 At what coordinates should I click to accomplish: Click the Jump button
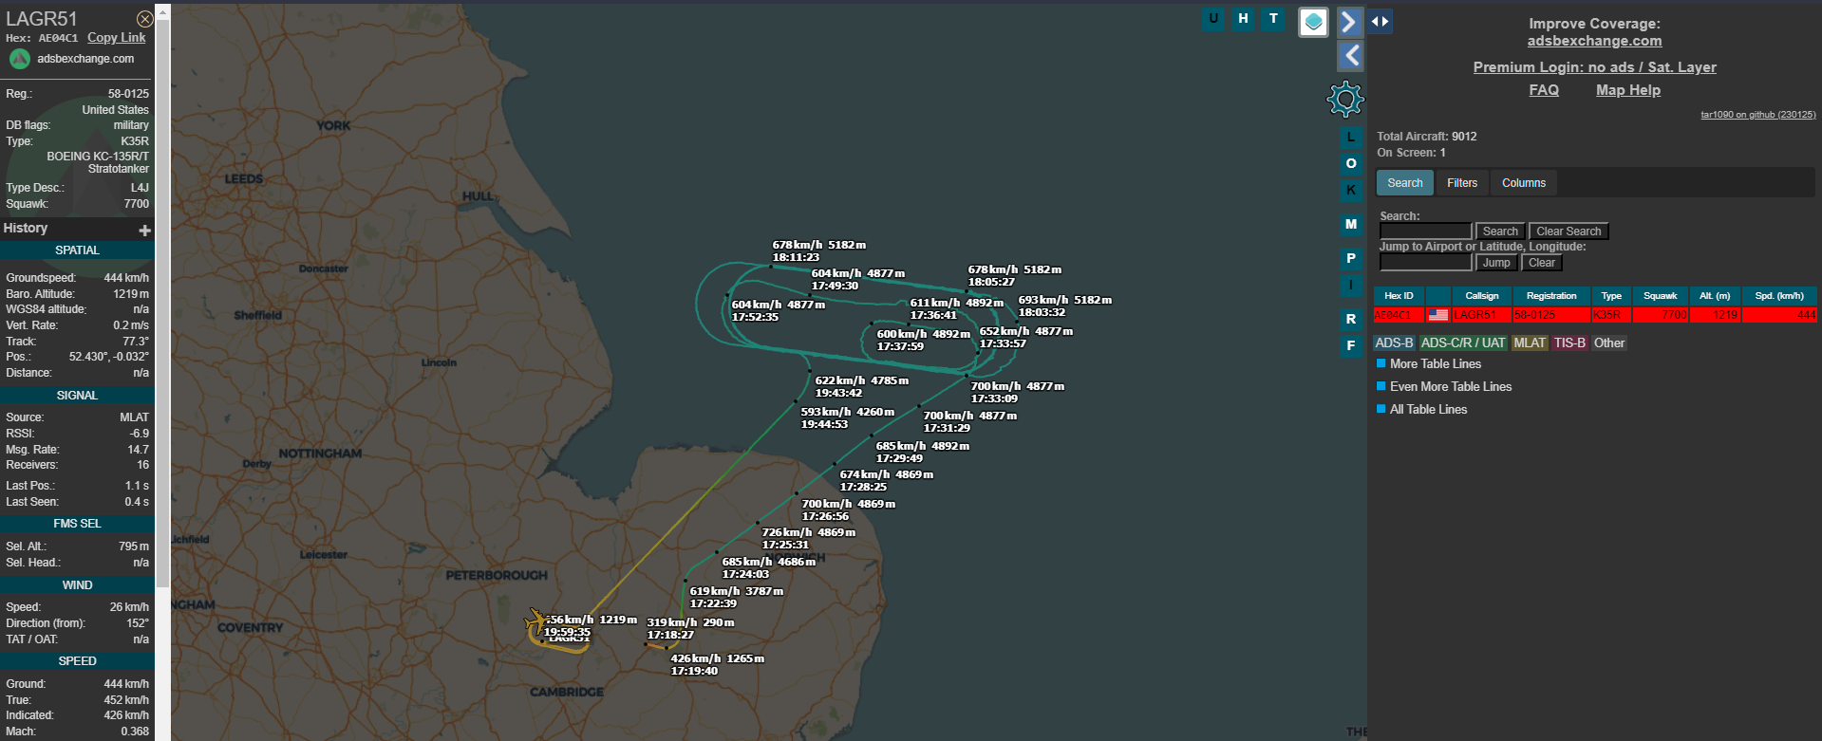click(x=1496, y=263)
